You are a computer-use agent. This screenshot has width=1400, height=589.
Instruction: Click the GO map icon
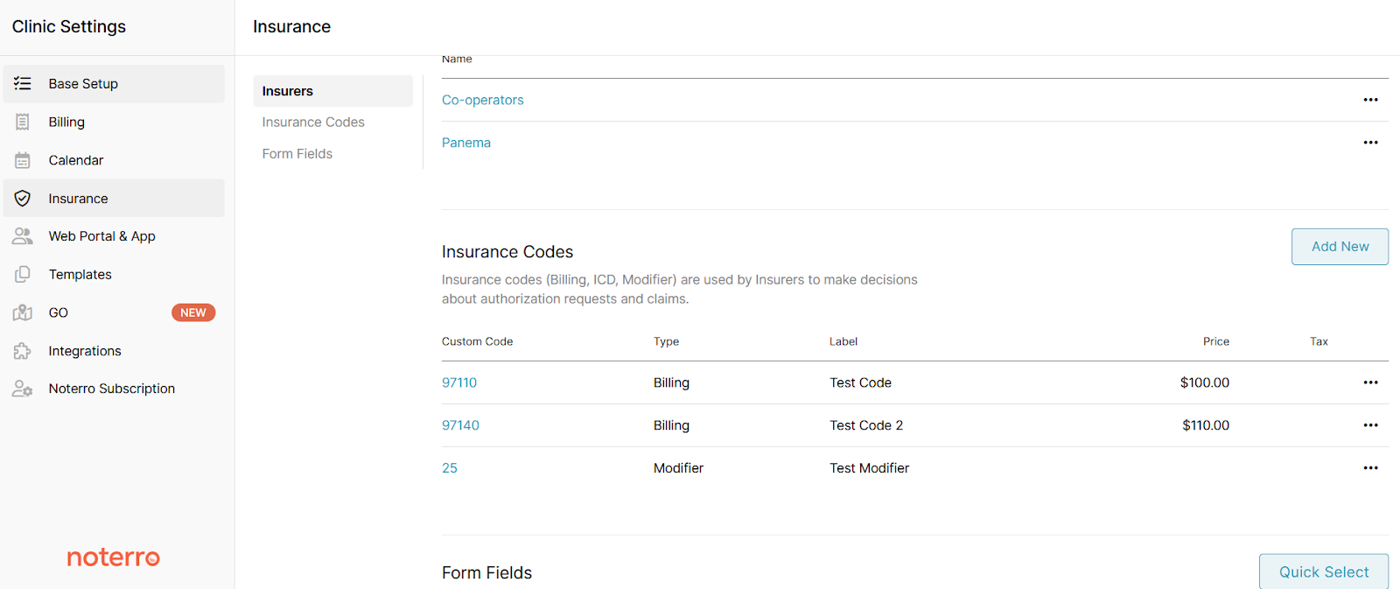pyautogui.click(x=23, y=312)
